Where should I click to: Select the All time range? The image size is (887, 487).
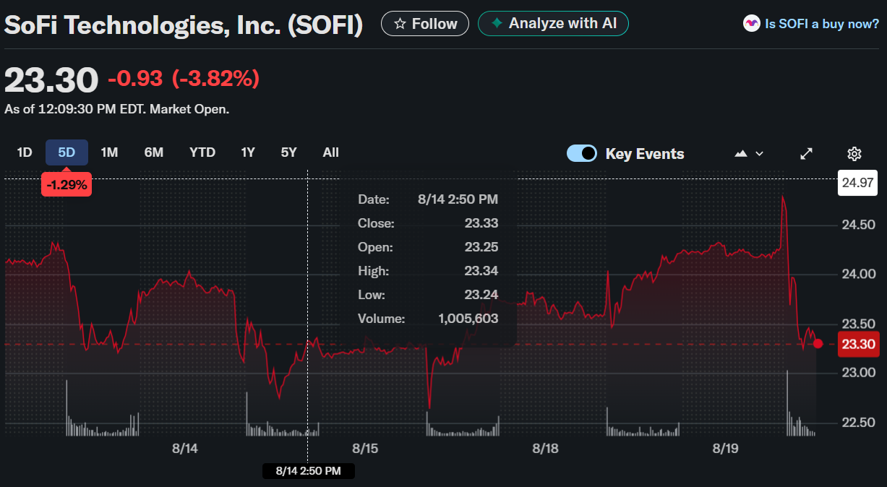330,152
